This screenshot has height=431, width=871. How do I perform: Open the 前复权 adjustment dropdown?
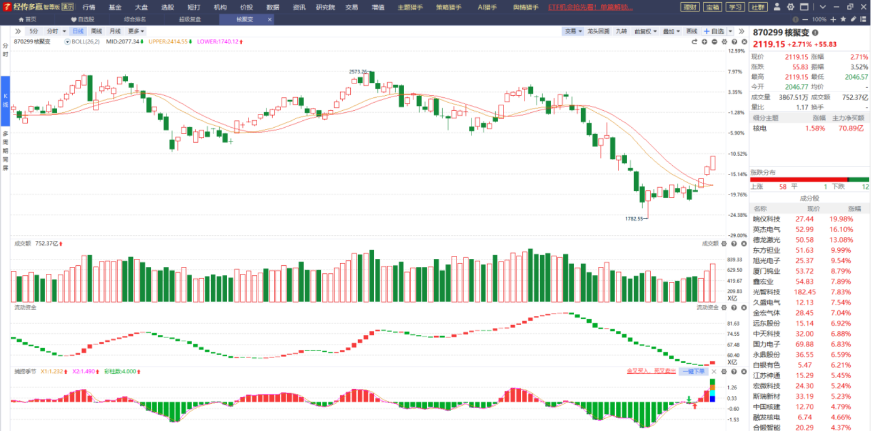(645, 31)
